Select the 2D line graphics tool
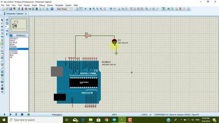Viewport: 219px width, 123px height. (x=2, y=68)
